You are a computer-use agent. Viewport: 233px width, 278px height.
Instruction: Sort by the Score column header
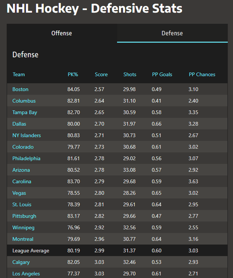(x=101, y=74)
